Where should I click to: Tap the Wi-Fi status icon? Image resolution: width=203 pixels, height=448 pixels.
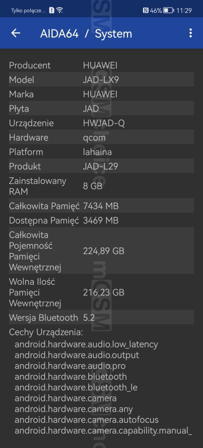[x=60, y=10]
